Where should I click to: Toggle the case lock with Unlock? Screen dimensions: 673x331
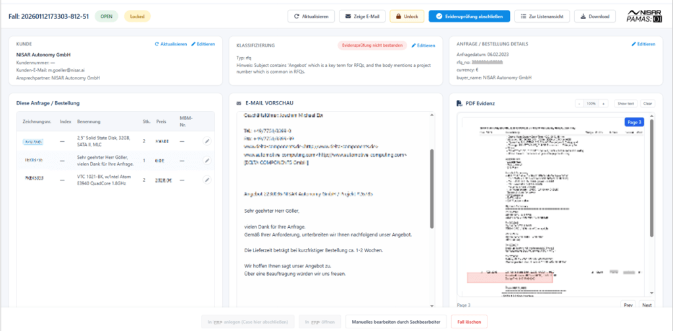tap(407, 16)
